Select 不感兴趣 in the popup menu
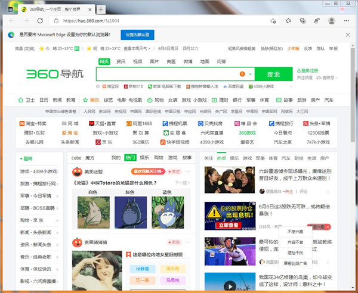This screenshot has height=293, width=358. click(x=295, y=231)
